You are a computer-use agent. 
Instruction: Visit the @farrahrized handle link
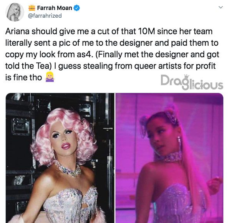pos(45,16)
